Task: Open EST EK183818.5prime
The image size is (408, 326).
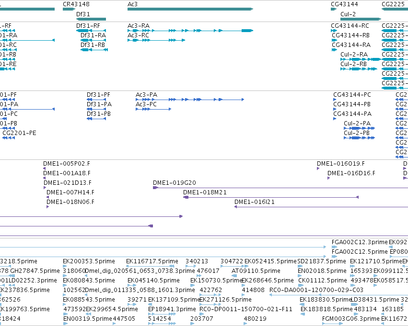Action: 326,310
